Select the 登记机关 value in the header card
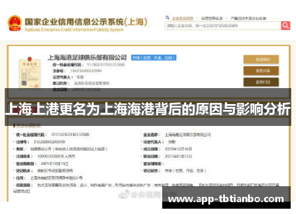 [x=92, y=83]
